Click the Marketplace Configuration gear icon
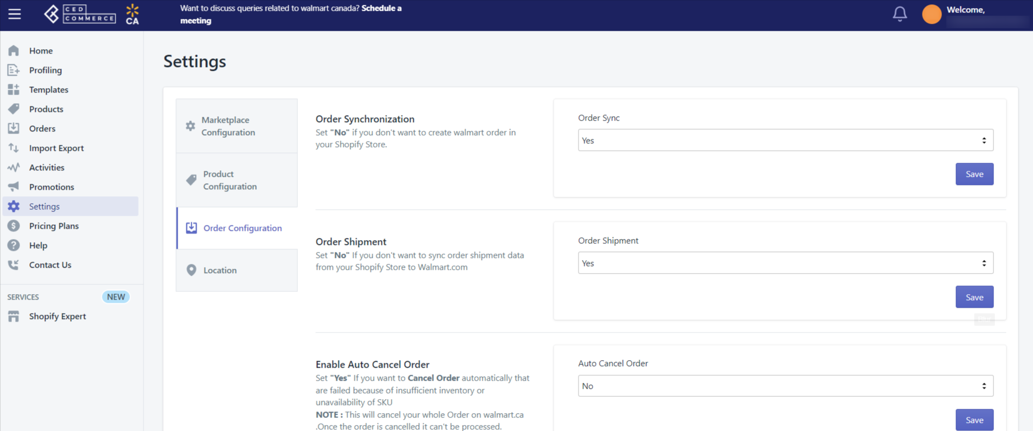1033x431 pixels. click(x=190, y=126)
